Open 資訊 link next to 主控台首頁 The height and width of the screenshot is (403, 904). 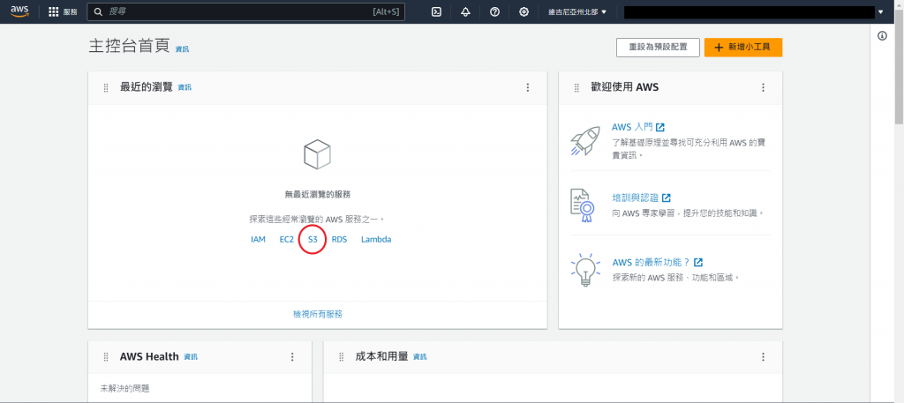(x=182, y=49)
